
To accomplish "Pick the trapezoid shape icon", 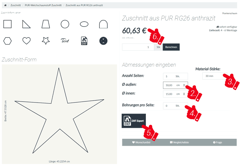I will coord(46,24).
